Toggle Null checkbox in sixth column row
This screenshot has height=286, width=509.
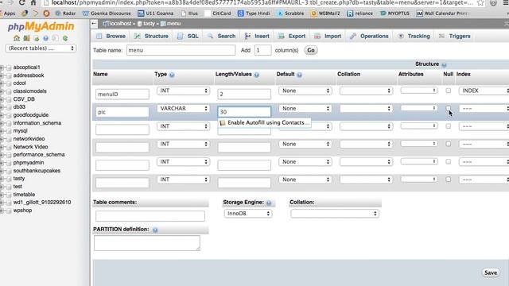click(x=449, y=180)
